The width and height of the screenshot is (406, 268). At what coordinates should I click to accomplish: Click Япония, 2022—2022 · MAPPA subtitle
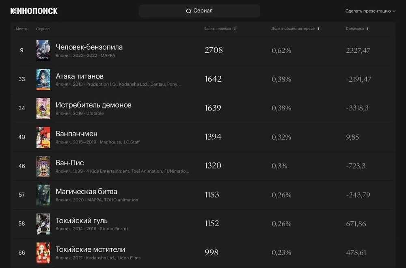click(x=85, y=55)
